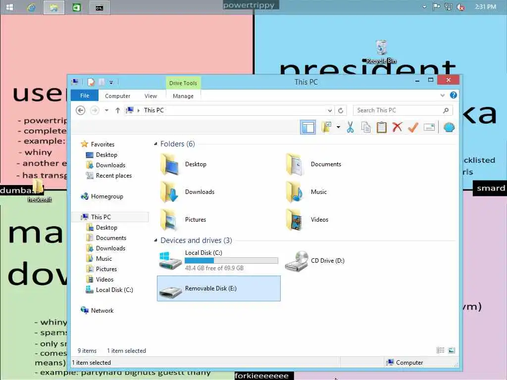Expand the ribbon using the chevron

442,95
